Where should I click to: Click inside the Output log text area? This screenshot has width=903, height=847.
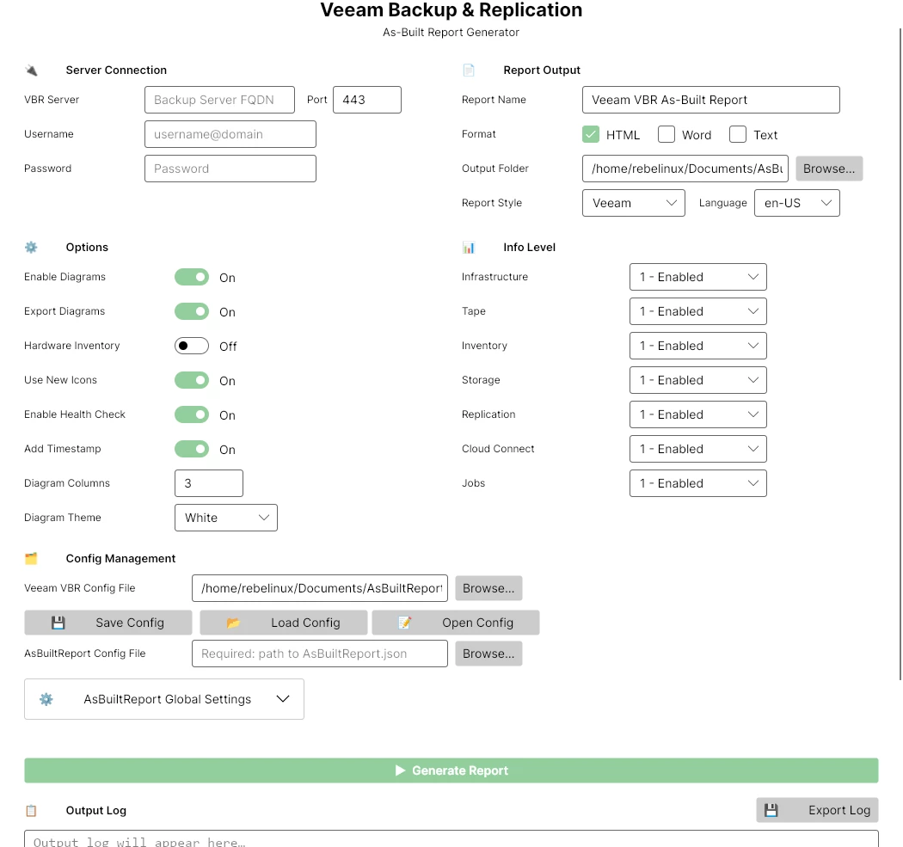click(451, 839)
